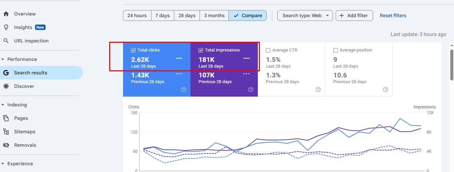Collapse the Performance section

click(3, 59)
